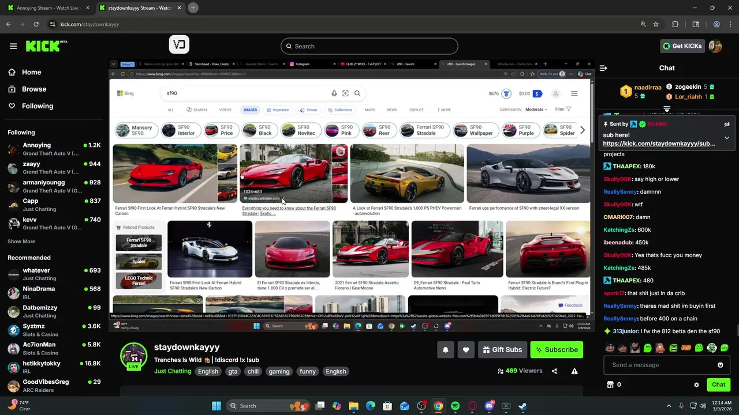Click the Just Chatting category link
739x415 pixels.
pyautogui.click(x=173, y=371)
